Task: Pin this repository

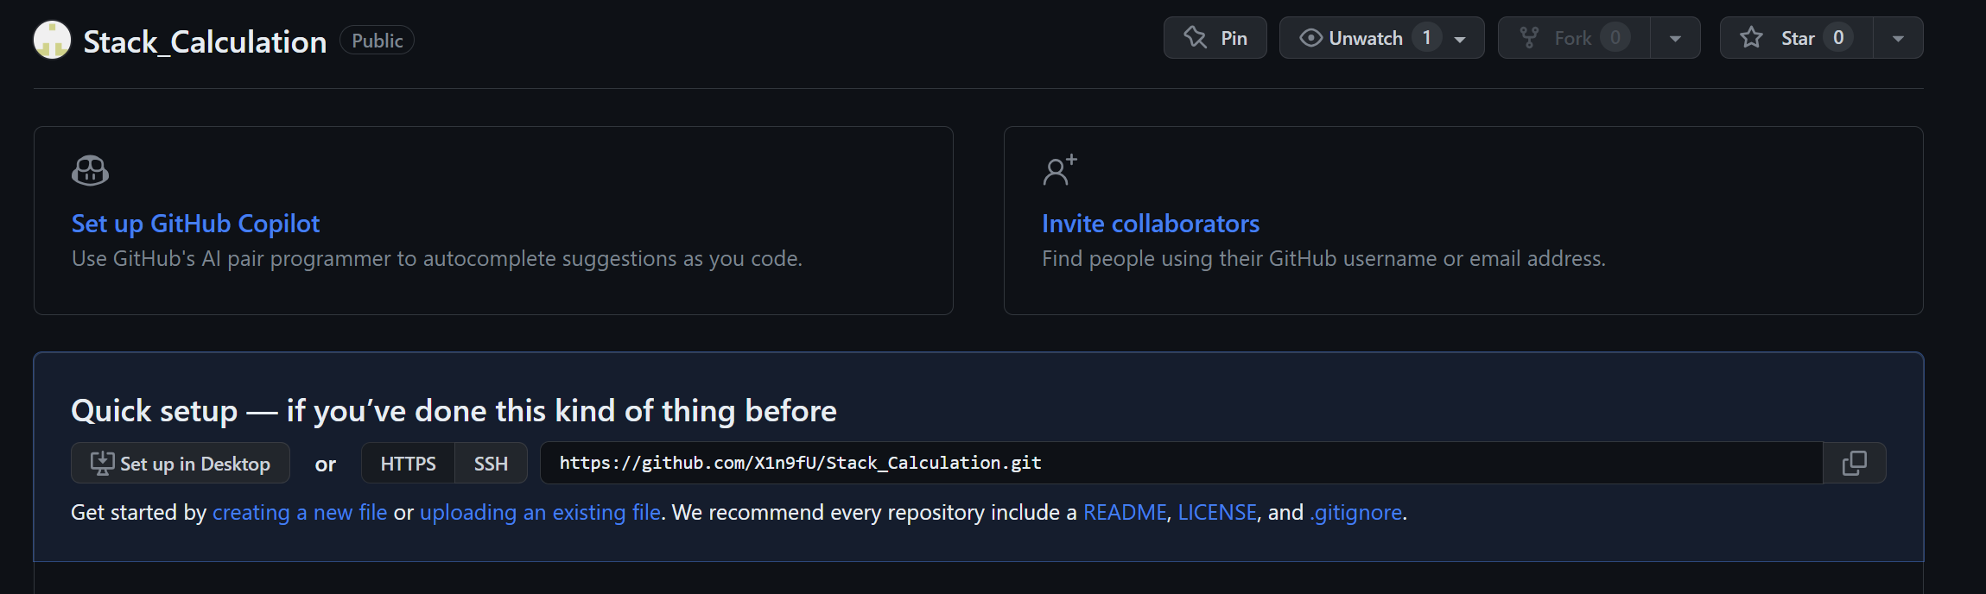Action: pos(1215,38)
